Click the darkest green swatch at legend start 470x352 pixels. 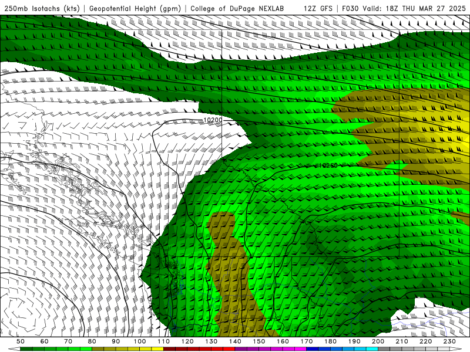point(26,349)
